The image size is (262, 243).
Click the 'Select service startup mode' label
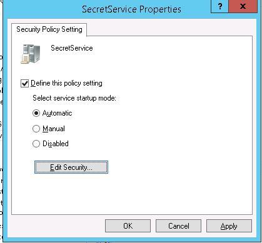pyautogui.click(x=74, y=98)
